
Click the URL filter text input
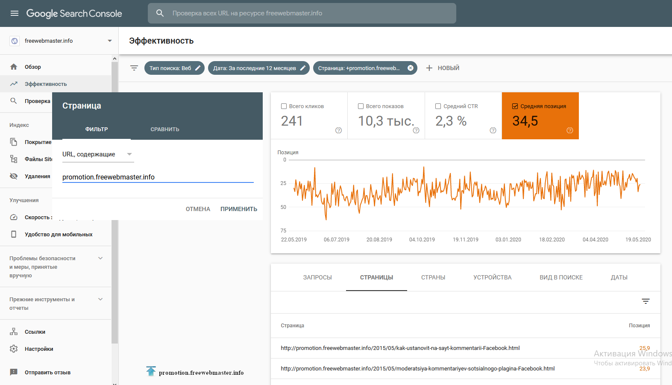158,177
